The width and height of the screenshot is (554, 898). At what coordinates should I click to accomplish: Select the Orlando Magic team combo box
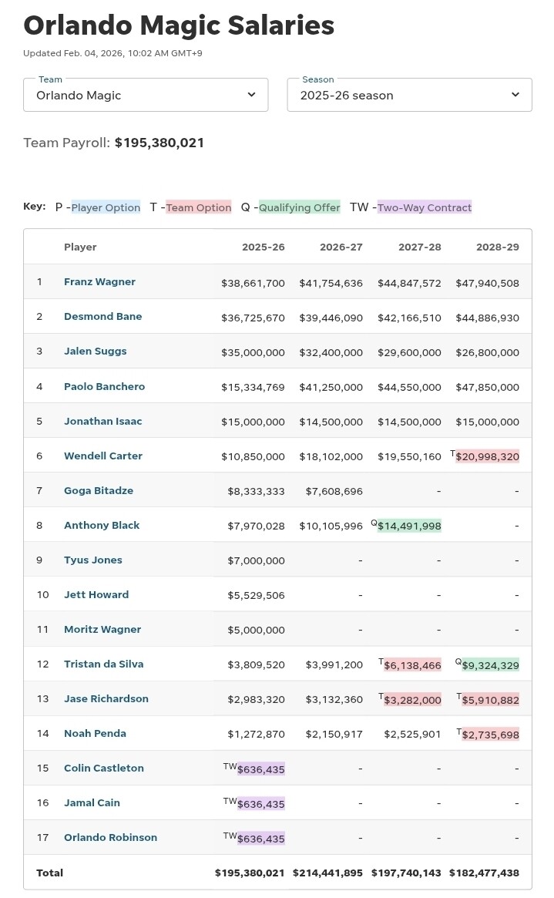[x=146, y=95]
